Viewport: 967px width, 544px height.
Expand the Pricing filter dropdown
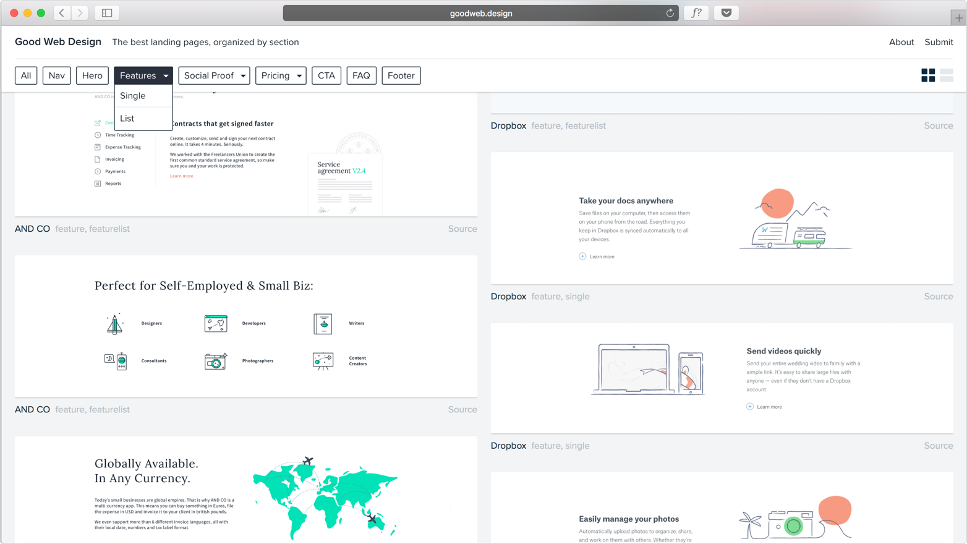(281, 75)
